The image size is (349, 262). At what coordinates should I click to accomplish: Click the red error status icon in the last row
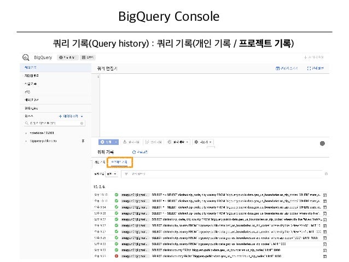coord(117,256)
